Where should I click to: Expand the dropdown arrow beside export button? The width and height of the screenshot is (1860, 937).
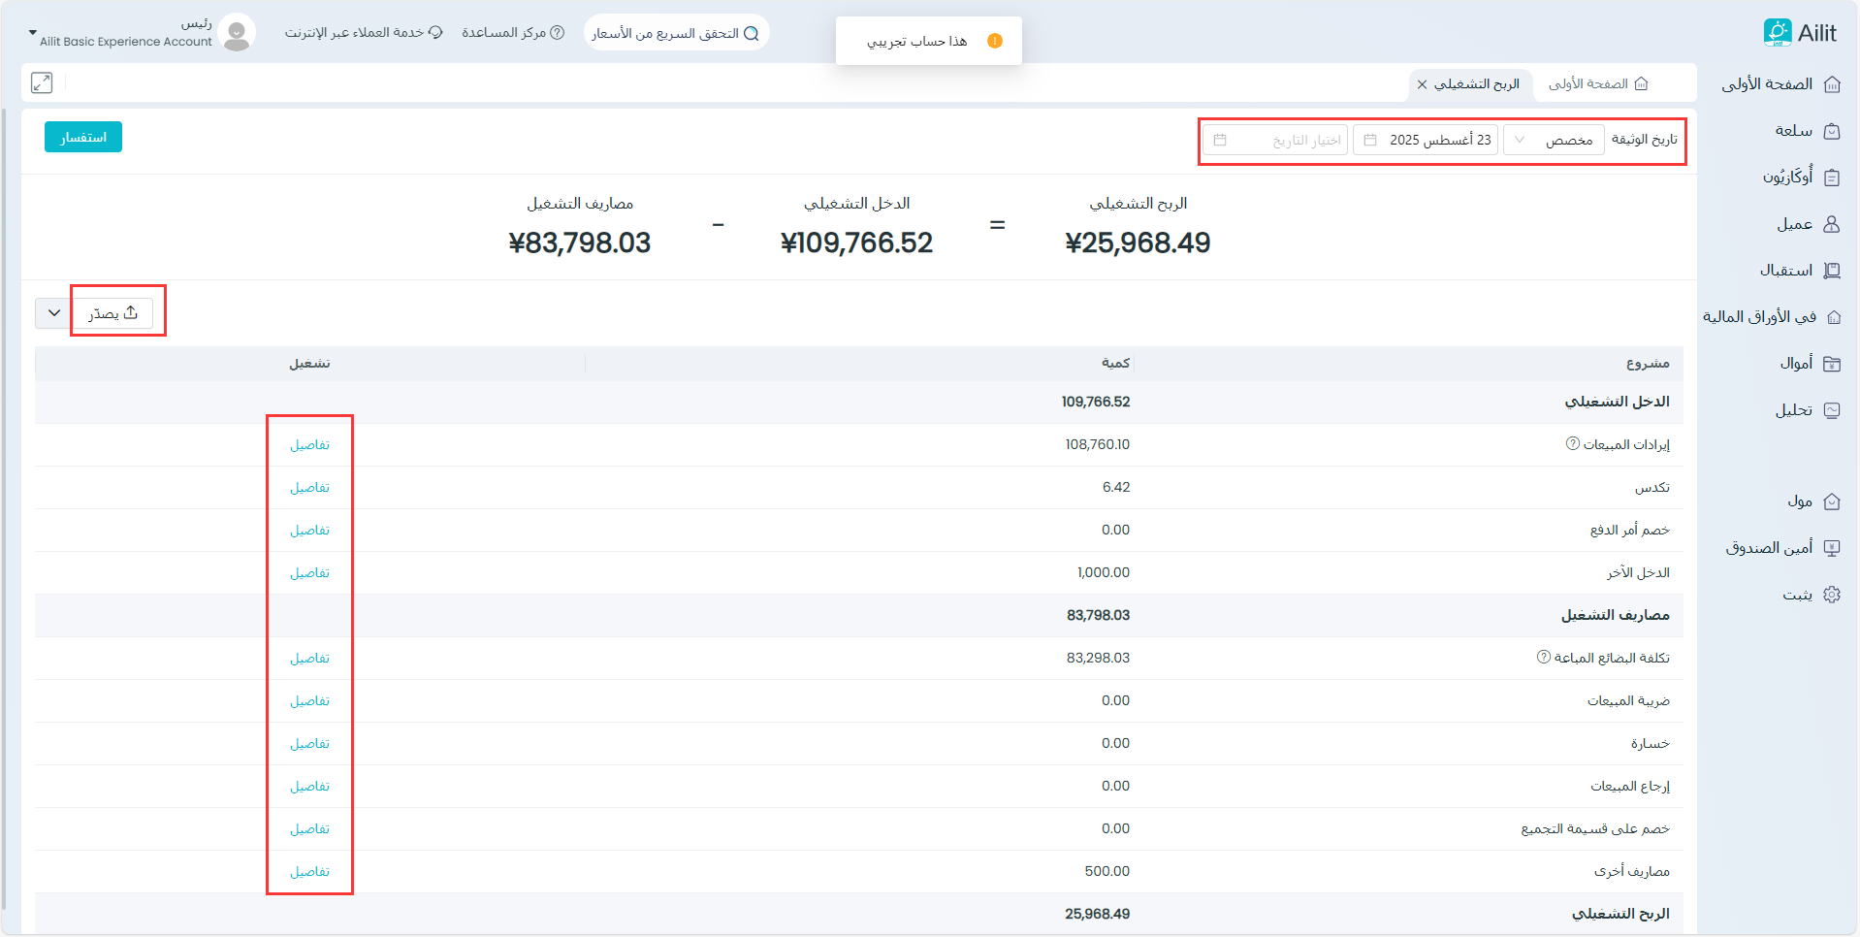tap(54, 313)
